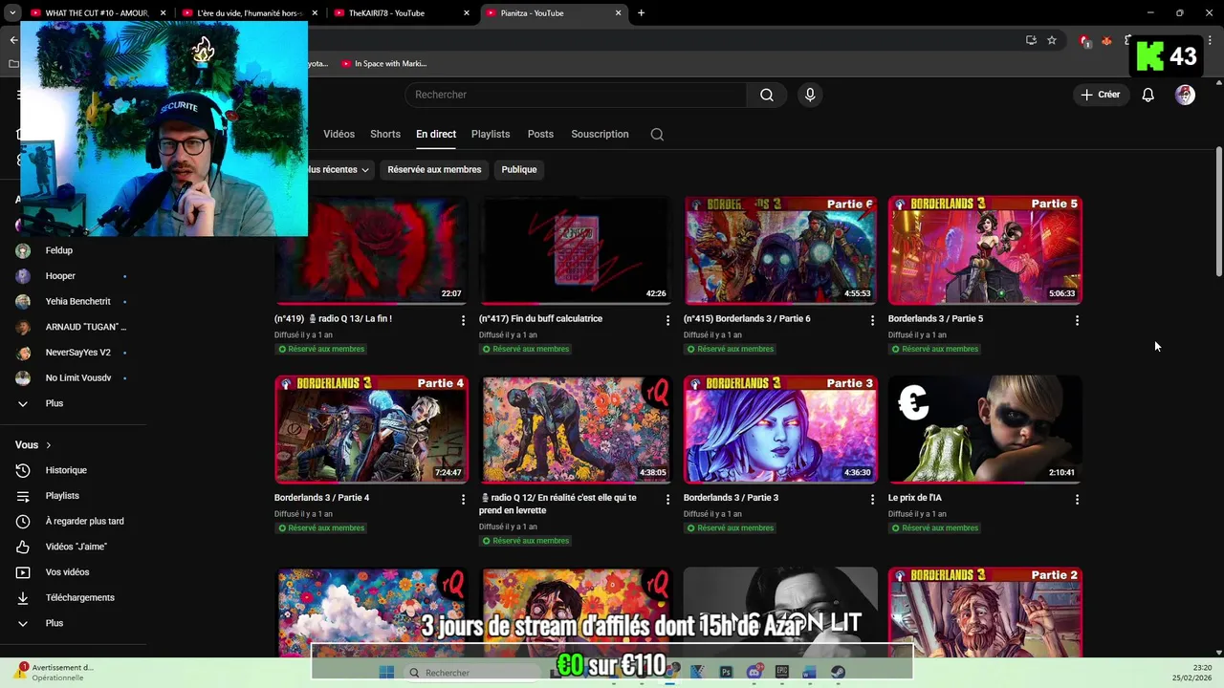Switch to the Posts channel tab
Image resolution: width=1224 pixels, height=688 pixels.
pos(540,135)
